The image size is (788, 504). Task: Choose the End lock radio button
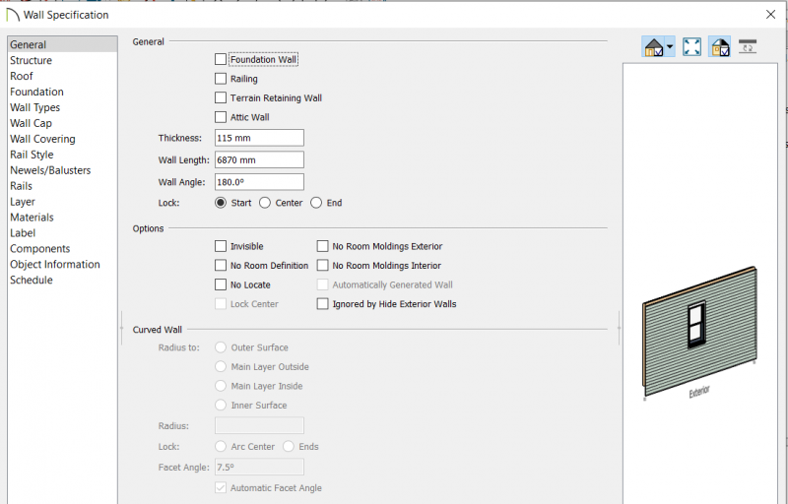click(x=316, y=203)
